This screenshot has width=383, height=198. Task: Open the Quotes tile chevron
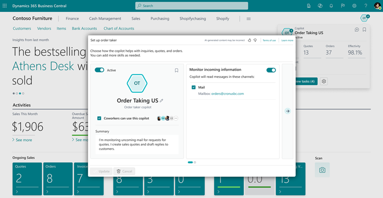tap(17, 192)
